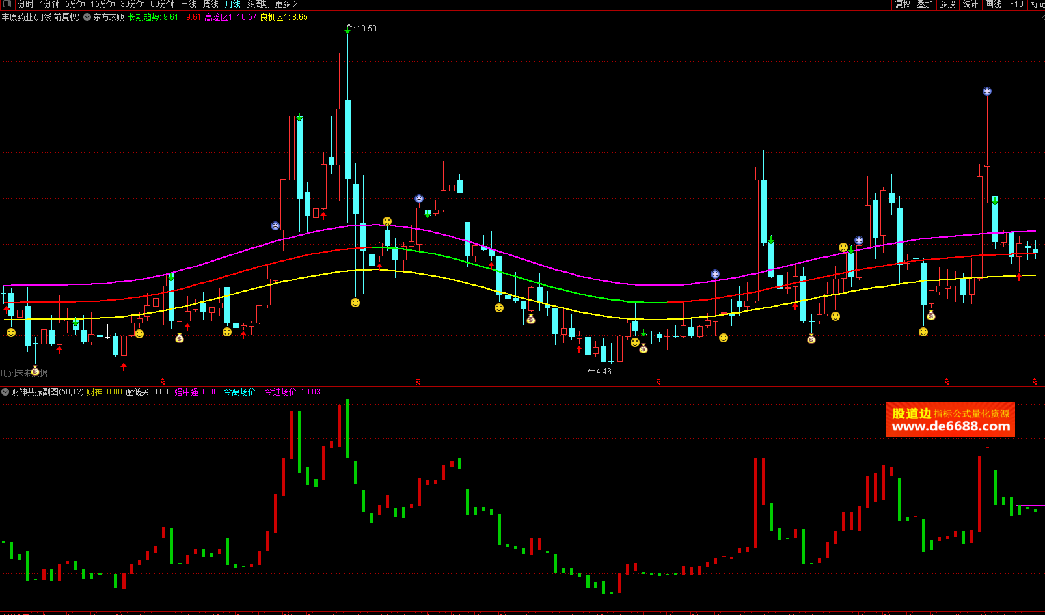Image resolution: width=1045 pixels, height=615 pixels.
Task: Click the yellow frown face below the 19.59 peak
Action: [x=387, y=221]
